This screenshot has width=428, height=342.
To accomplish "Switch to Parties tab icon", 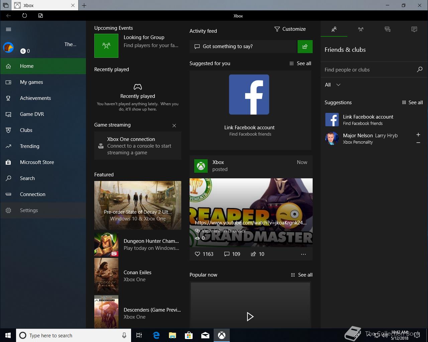I will [x=360, y=29].
